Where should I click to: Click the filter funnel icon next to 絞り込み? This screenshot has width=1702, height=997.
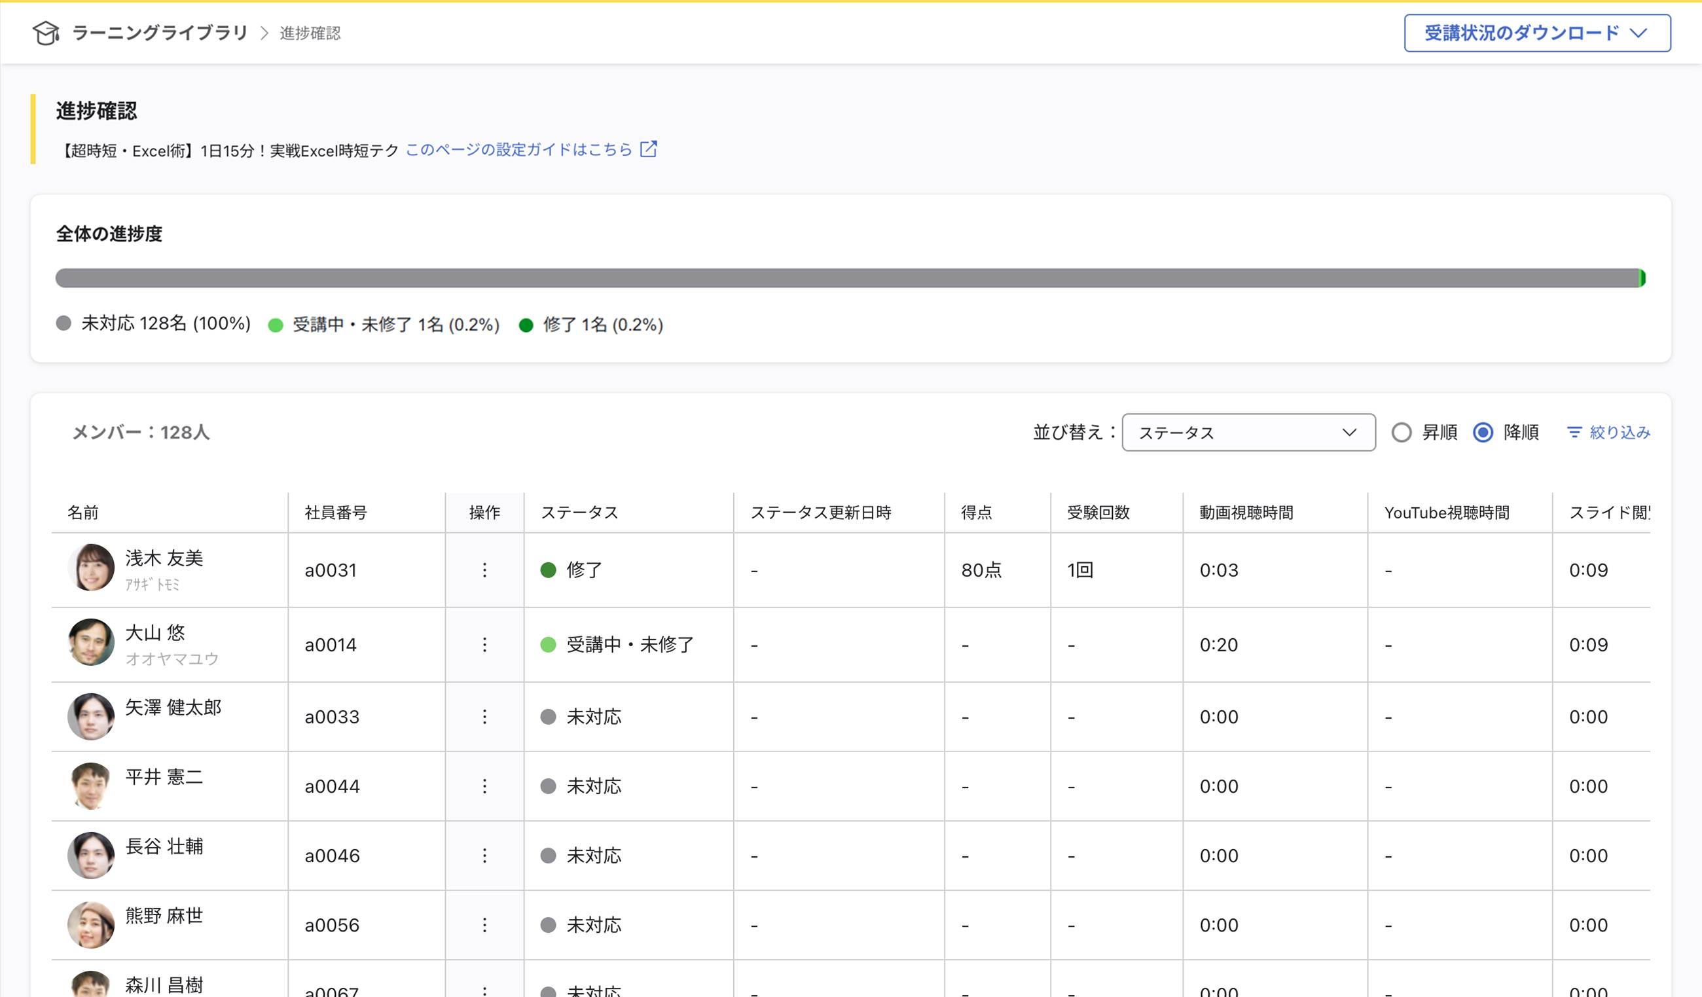[1575, 432]
